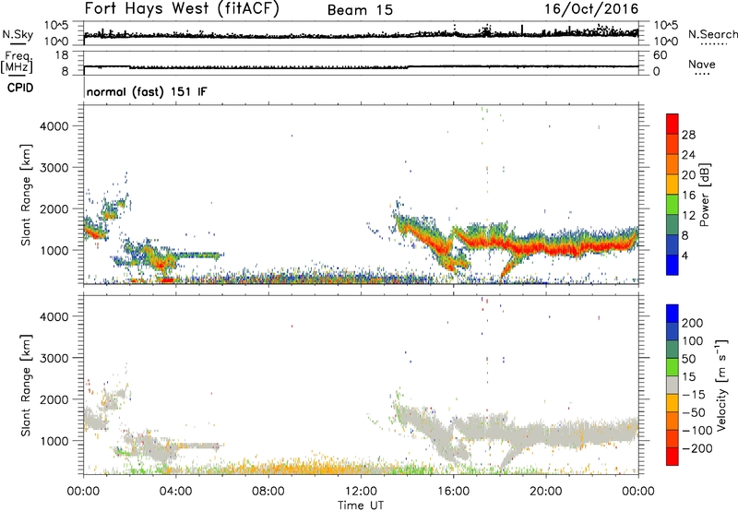Click the '28' power colorbar tick

coord(688,135)
